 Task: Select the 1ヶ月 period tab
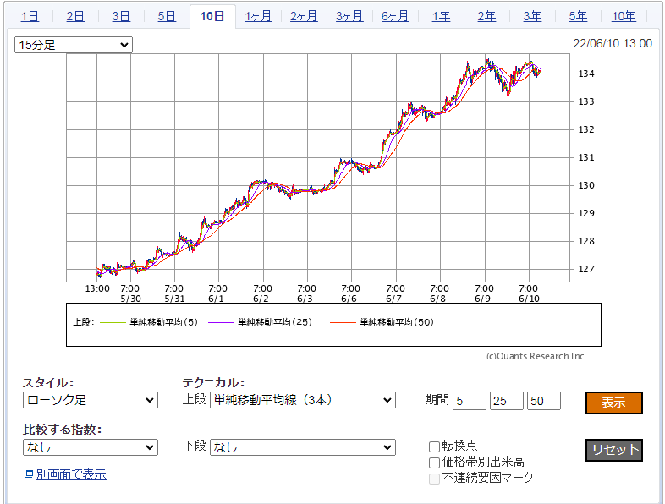258,16
